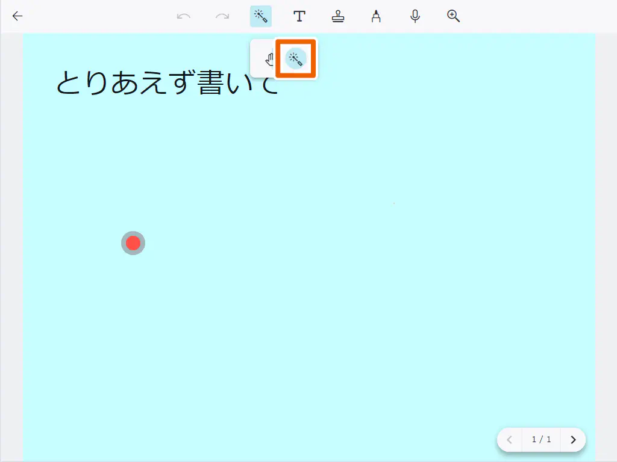Click the page indicator showing 1 / 1
The height and width of the screenshot is (462, 617).
pos(540,440)
